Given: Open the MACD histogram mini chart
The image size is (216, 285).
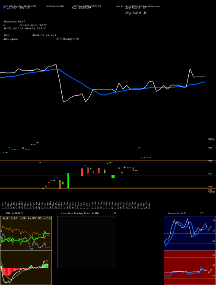Looking at the screenshot, I should [x=26, y=268].
